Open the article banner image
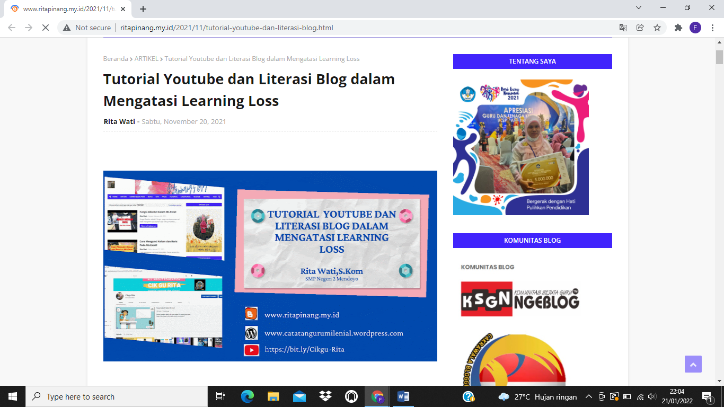Screen dimensions: 724x407 270,266
